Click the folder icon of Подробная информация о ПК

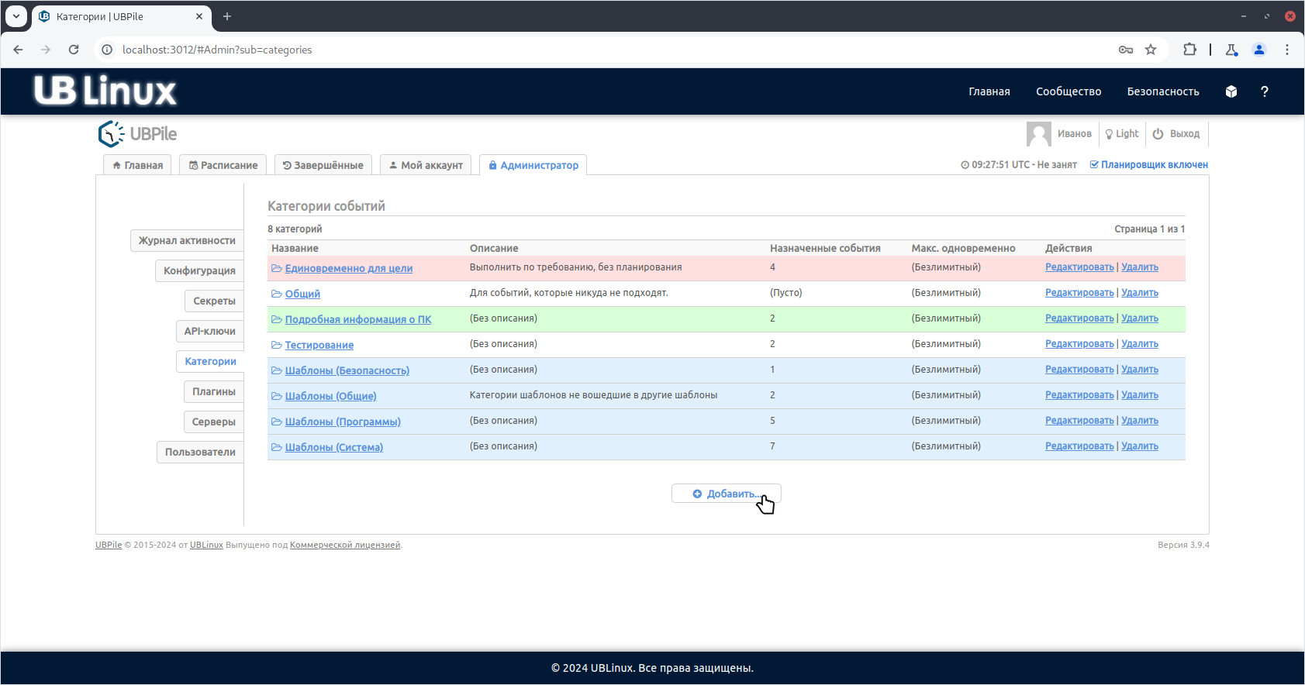[x=276, y=319]
